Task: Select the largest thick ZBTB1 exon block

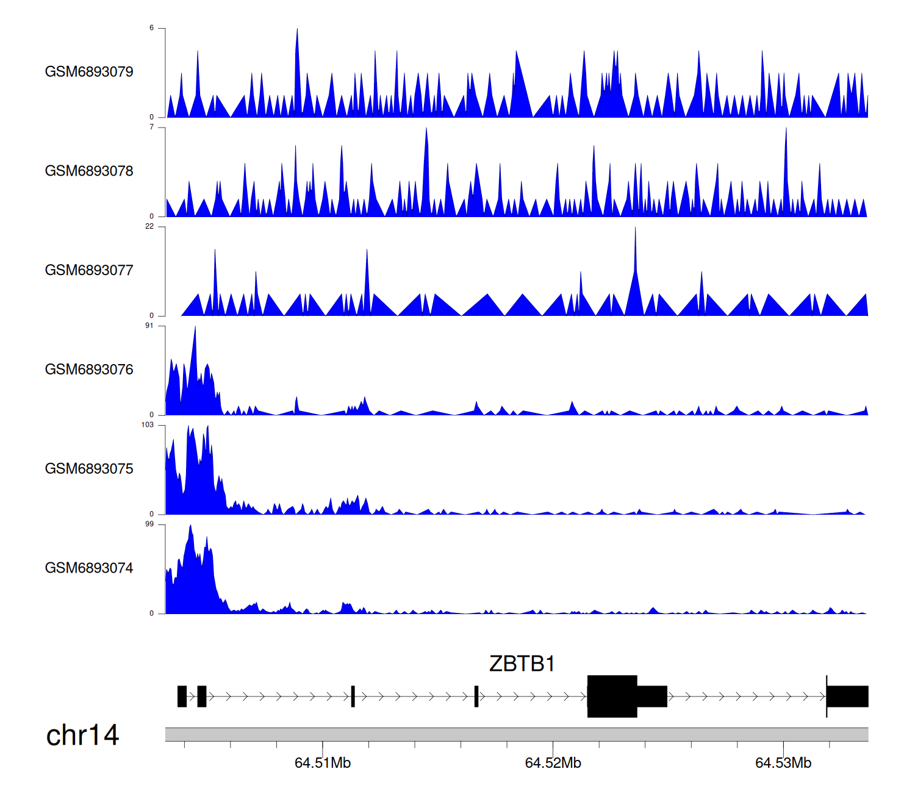Action: tap(612, 696)
